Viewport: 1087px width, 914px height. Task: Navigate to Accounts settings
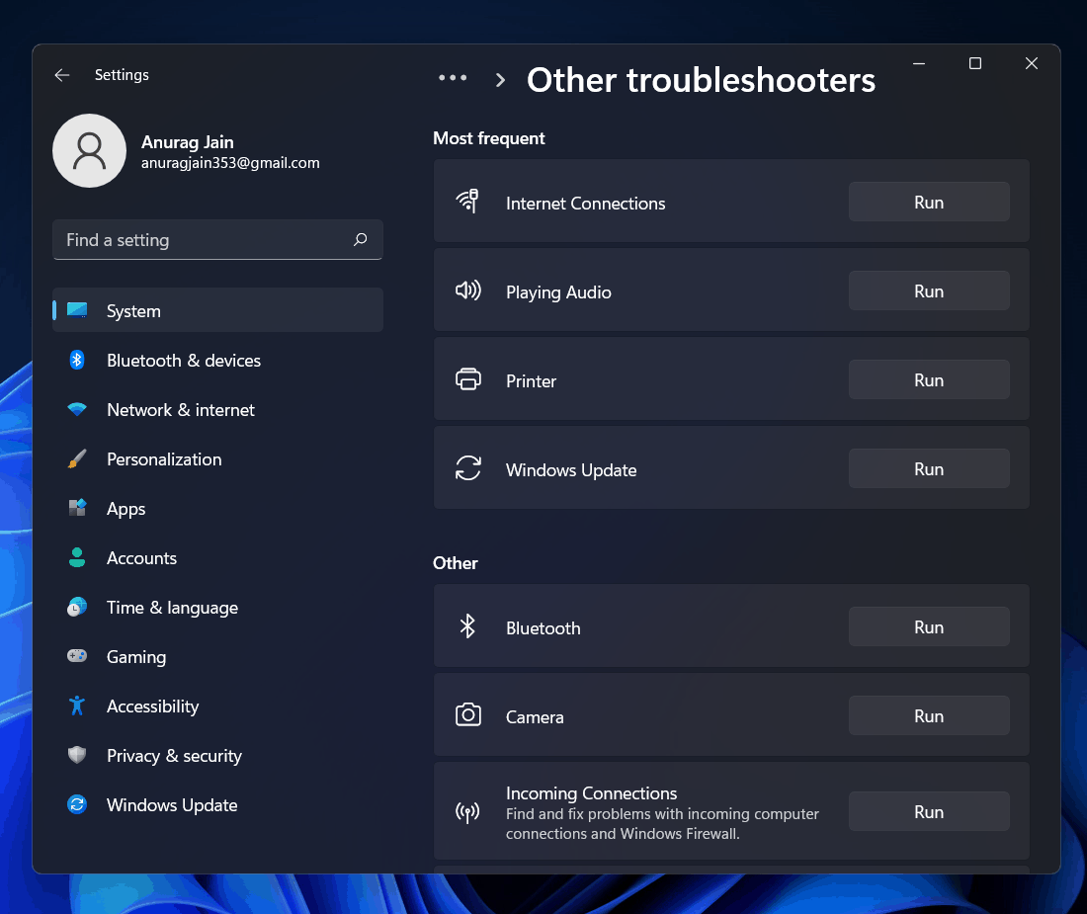(x=217, y=557)
